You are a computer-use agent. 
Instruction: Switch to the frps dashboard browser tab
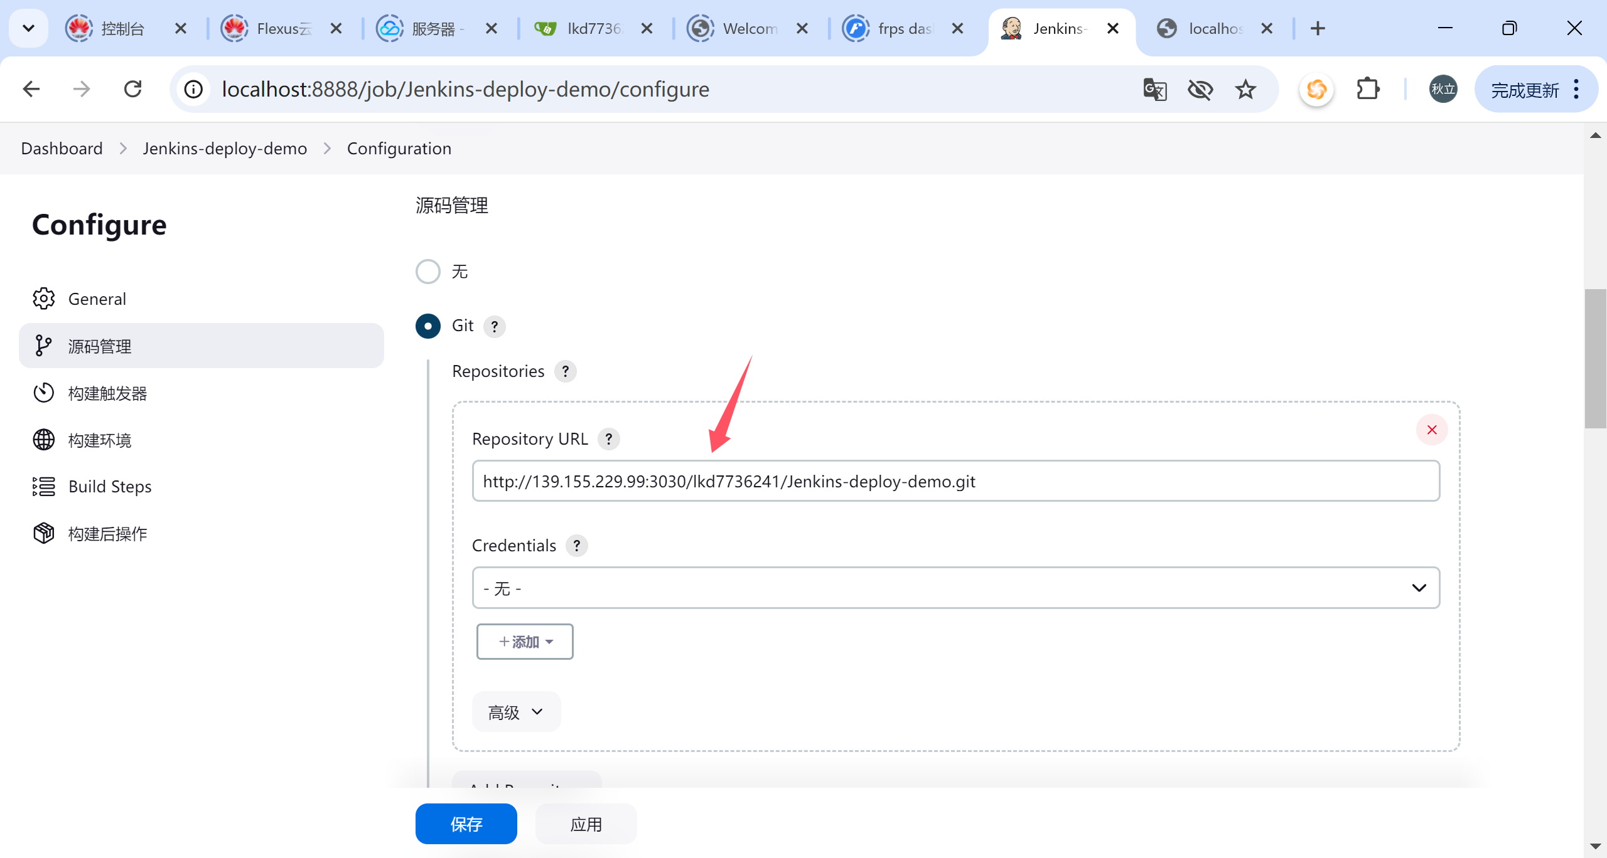[x=903, y=29]
